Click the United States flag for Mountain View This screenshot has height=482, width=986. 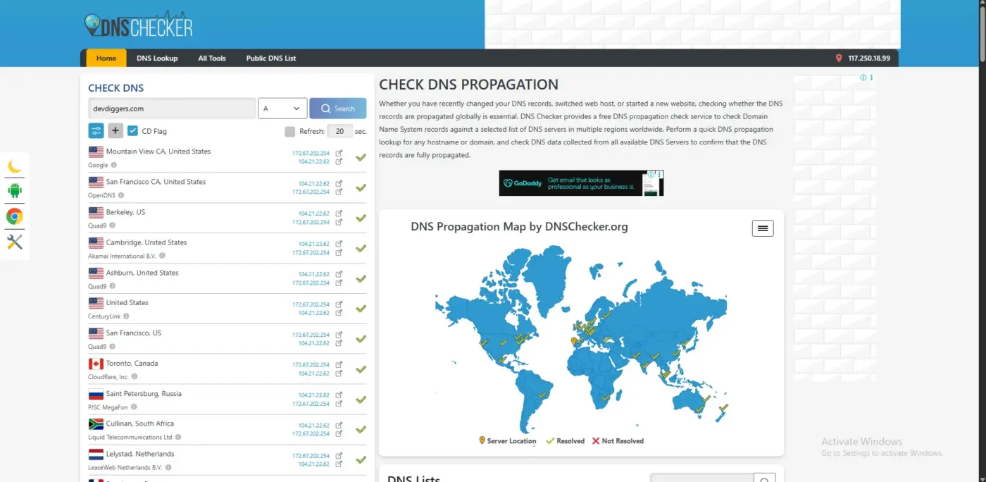point(96,152)
